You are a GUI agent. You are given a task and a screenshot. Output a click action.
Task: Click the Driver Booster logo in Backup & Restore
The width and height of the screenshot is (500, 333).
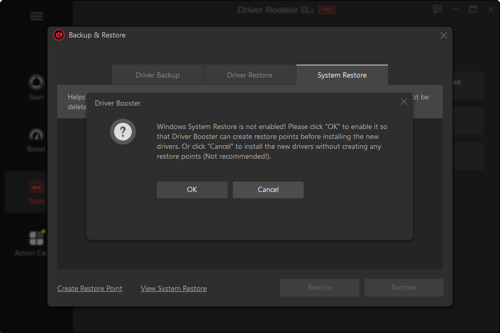click(x=59, y=35)
